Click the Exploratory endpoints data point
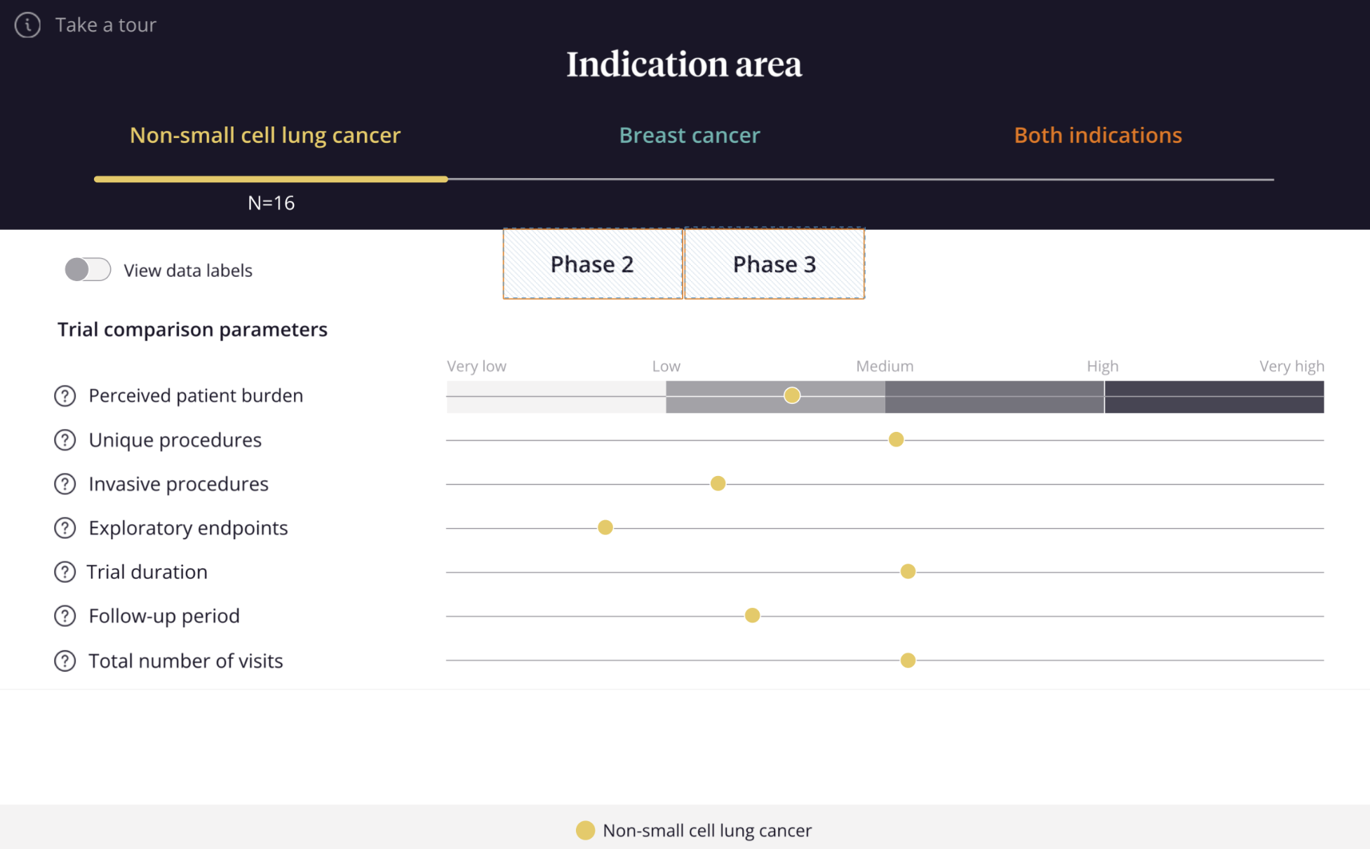 click(x=605, y=527)
